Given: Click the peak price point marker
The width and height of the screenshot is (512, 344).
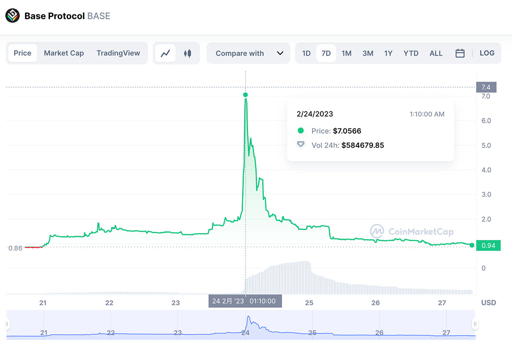Looking at the screenshot, I should point(245,95).
